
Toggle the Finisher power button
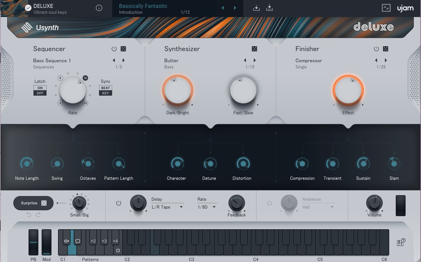376,49
